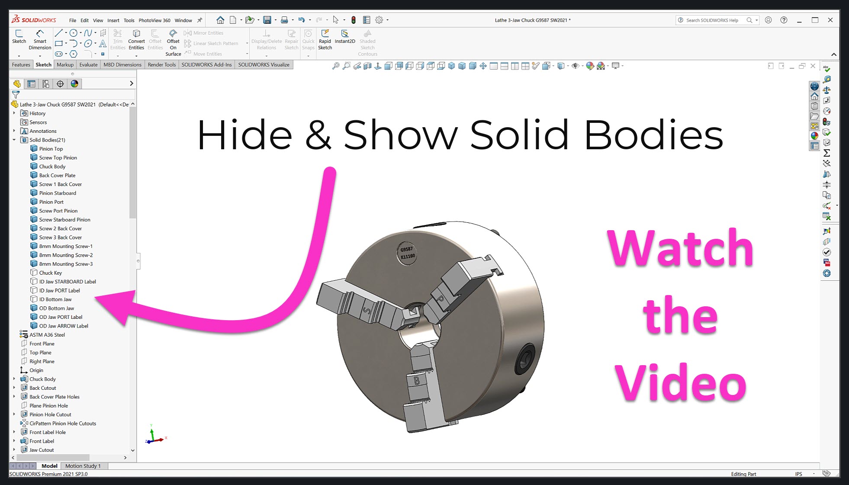Viewport: 849px width, 485px height.
Task: Click Repair Sketch button
Action: click(291, 40)
